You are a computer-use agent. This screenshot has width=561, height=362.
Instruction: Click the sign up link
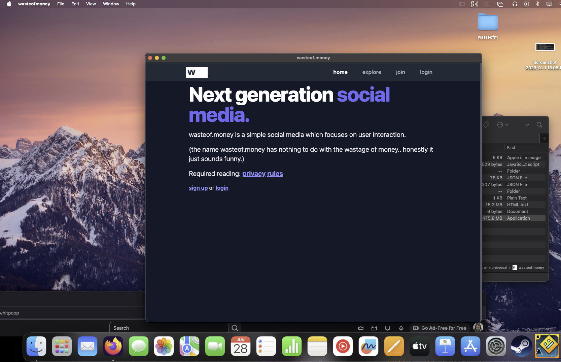point(198,188)
